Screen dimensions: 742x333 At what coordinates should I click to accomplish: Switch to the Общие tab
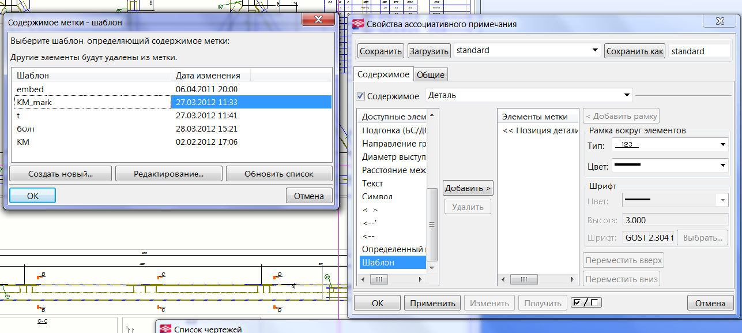430,74
